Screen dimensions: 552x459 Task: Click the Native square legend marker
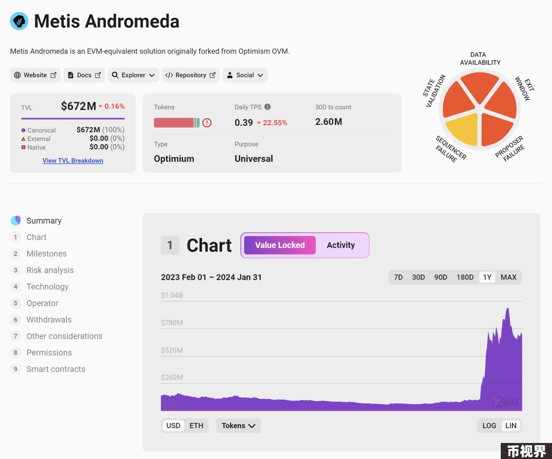tap(23, 147)
